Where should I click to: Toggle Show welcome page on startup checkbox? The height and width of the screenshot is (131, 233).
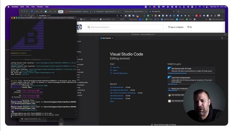point(152,124)
